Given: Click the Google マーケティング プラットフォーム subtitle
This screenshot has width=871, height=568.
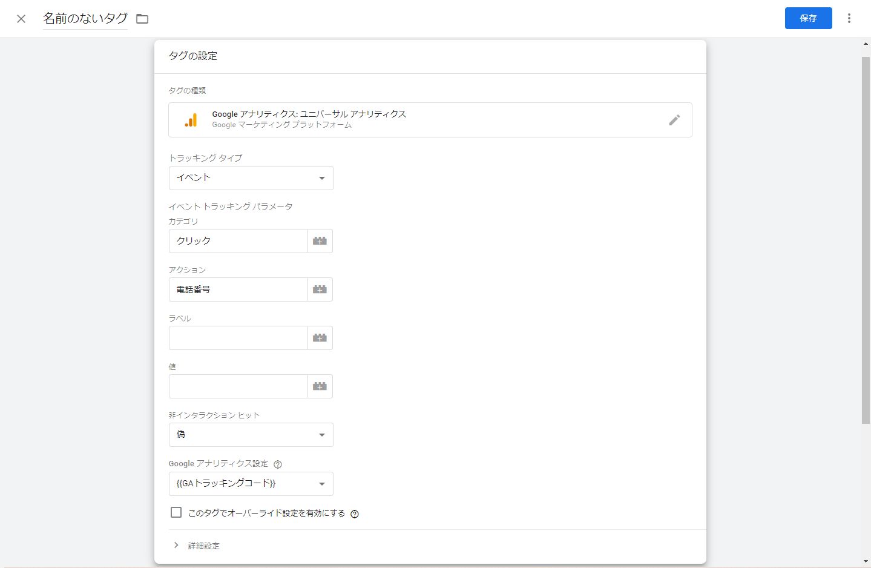Looking at the screenshot, I should point(282,125).
